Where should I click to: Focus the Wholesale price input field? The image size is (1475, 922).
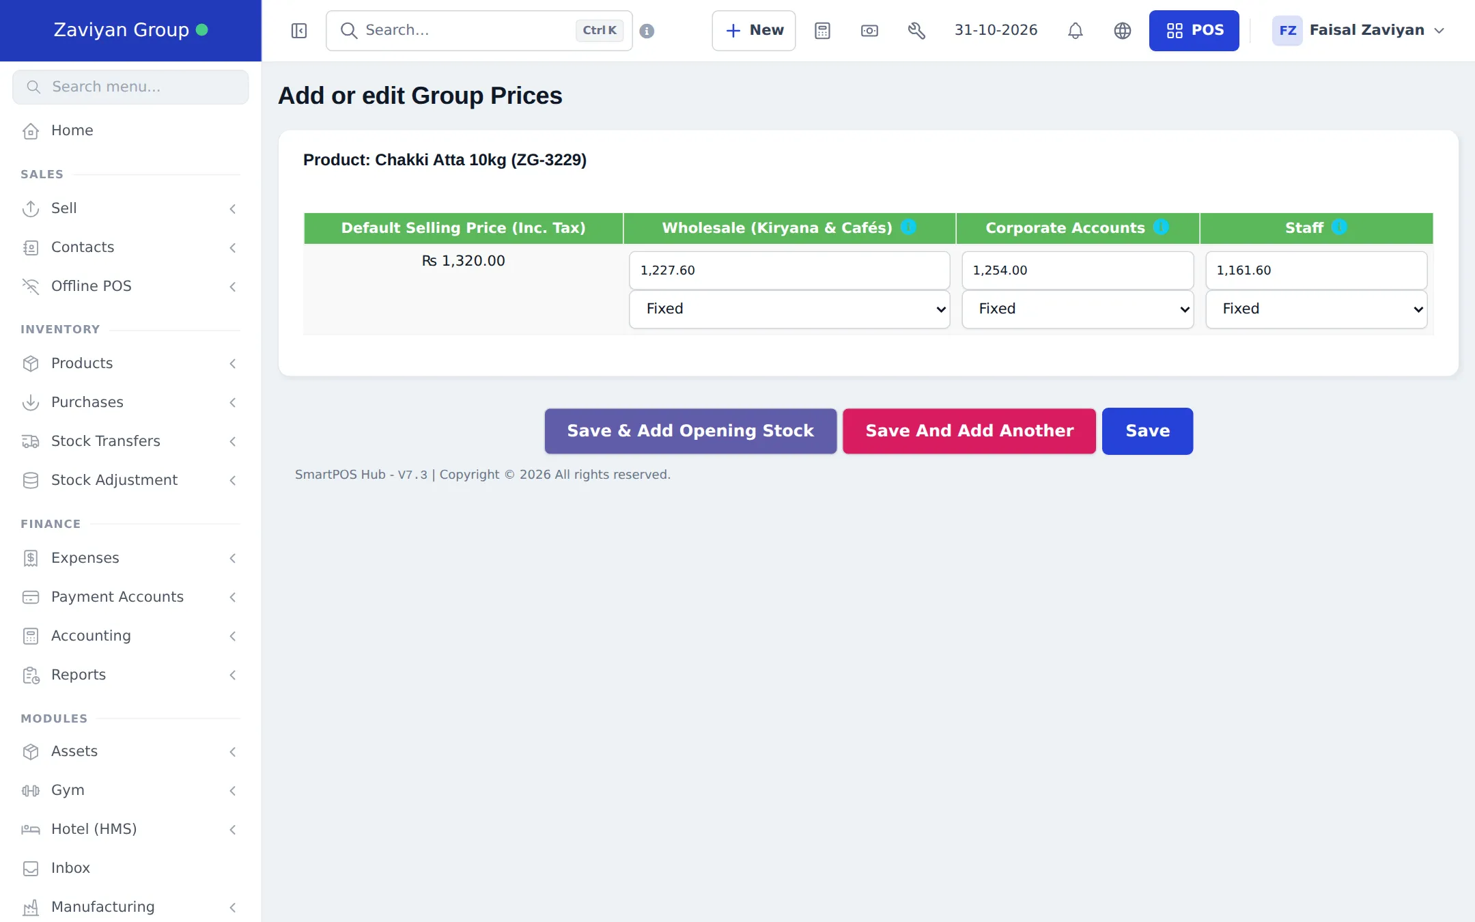[789, 270]
